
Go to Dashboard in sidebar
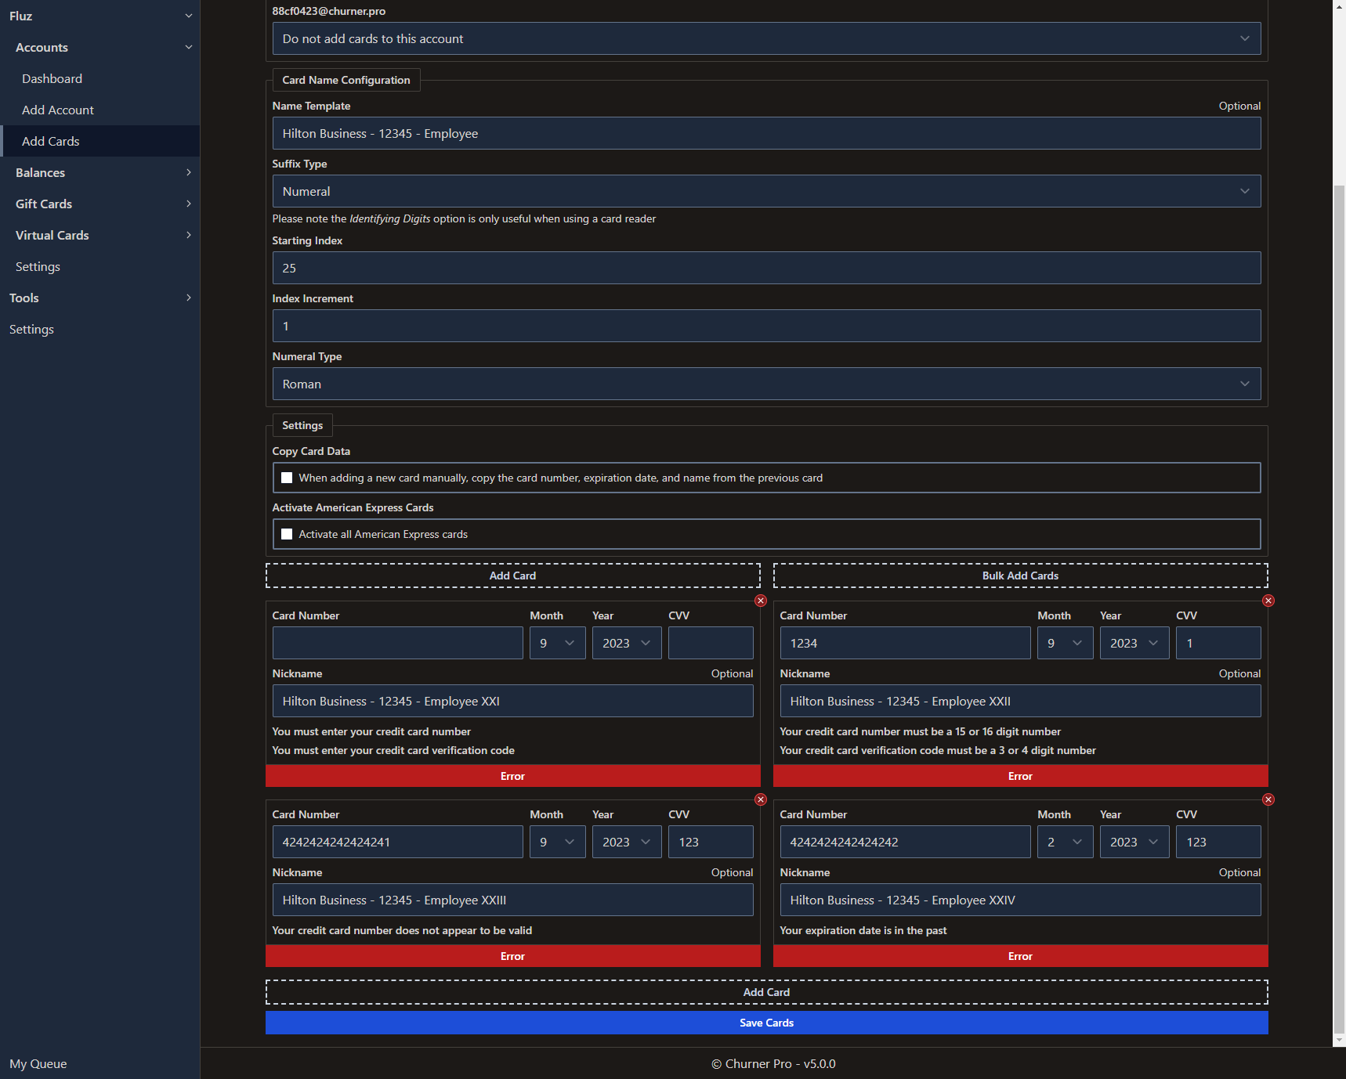pos(52,78)
